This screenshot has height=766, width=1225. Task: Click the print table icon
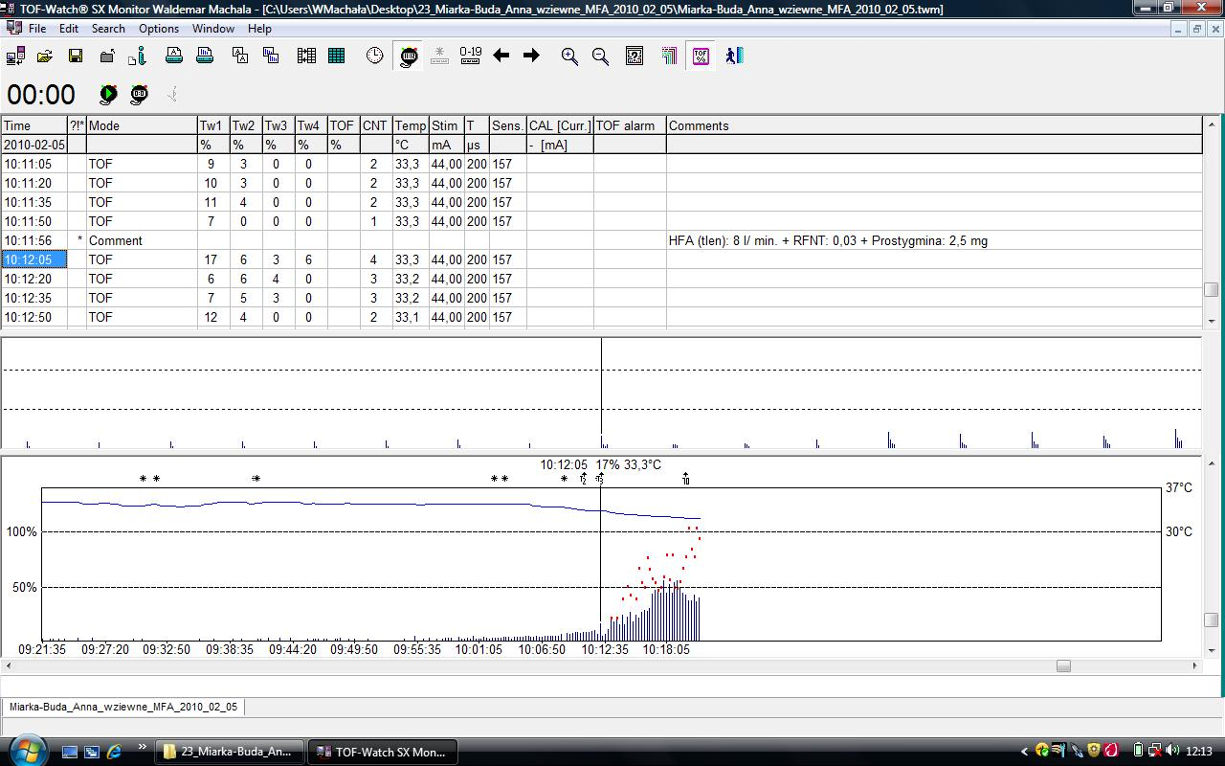click(x=174, y=56)
